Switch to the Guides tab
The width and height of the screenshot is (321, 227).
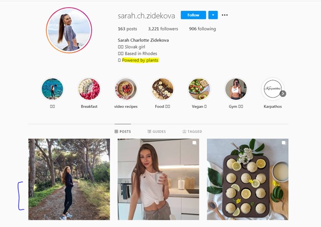(x=157, y=131)
